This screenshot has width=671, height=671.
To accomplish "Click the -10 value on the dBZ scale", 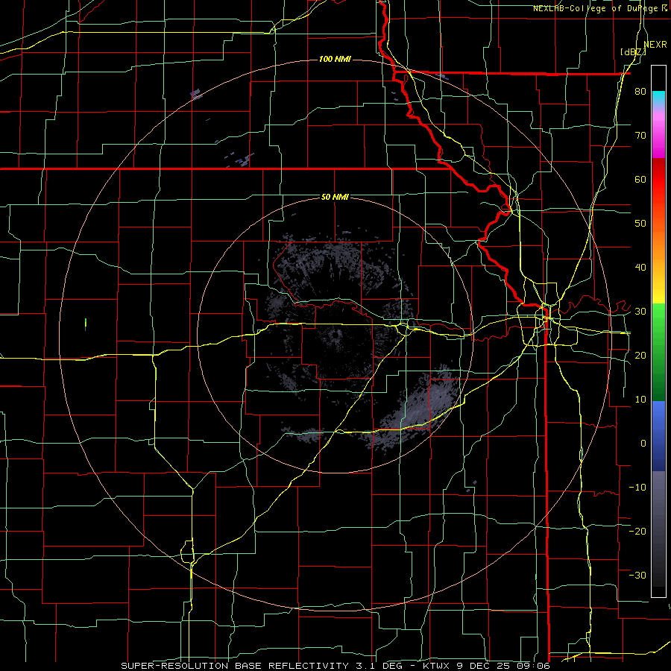I will (637, 488).
